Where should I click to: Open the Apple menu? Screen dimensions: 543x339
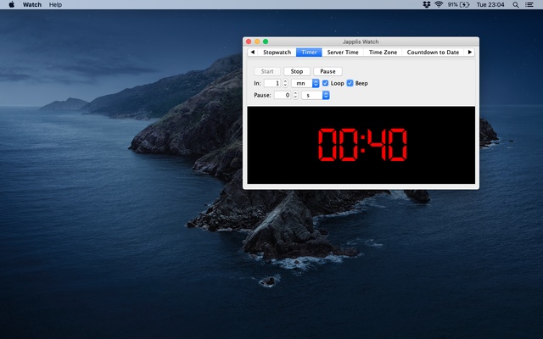pos(11,4)
